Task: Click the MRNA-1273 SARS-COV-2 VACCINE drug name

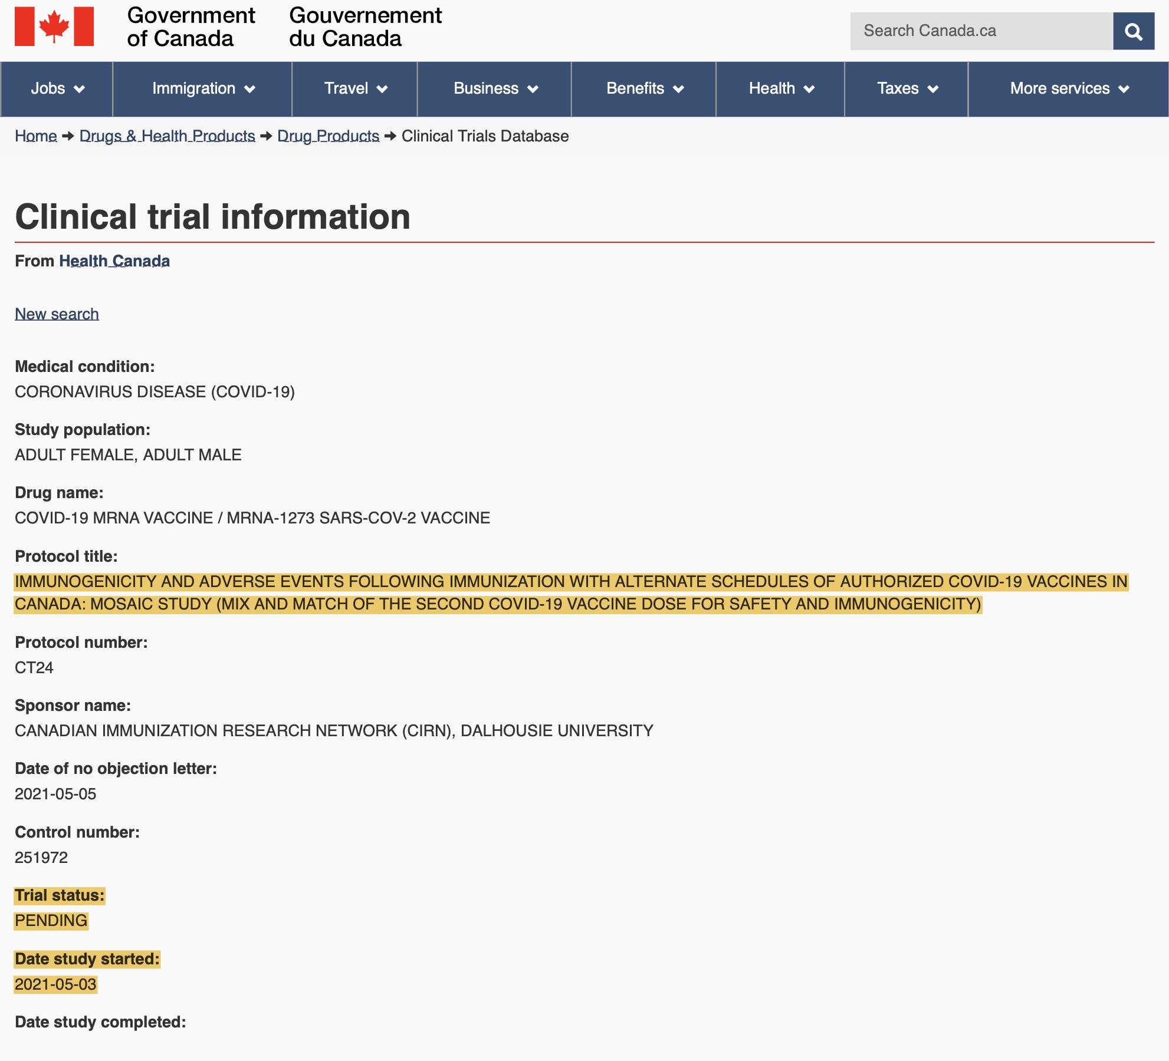Action: 359,518
